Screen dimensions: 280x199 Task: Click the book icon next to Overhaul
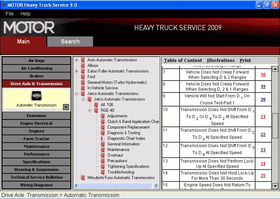[103, 155]
